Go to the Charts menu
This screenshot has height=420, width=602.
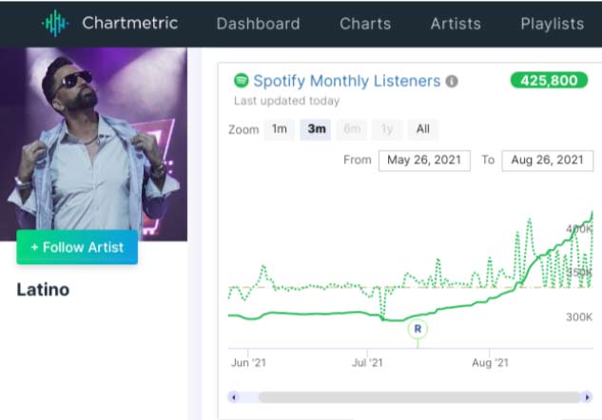[x=365, y=24]
